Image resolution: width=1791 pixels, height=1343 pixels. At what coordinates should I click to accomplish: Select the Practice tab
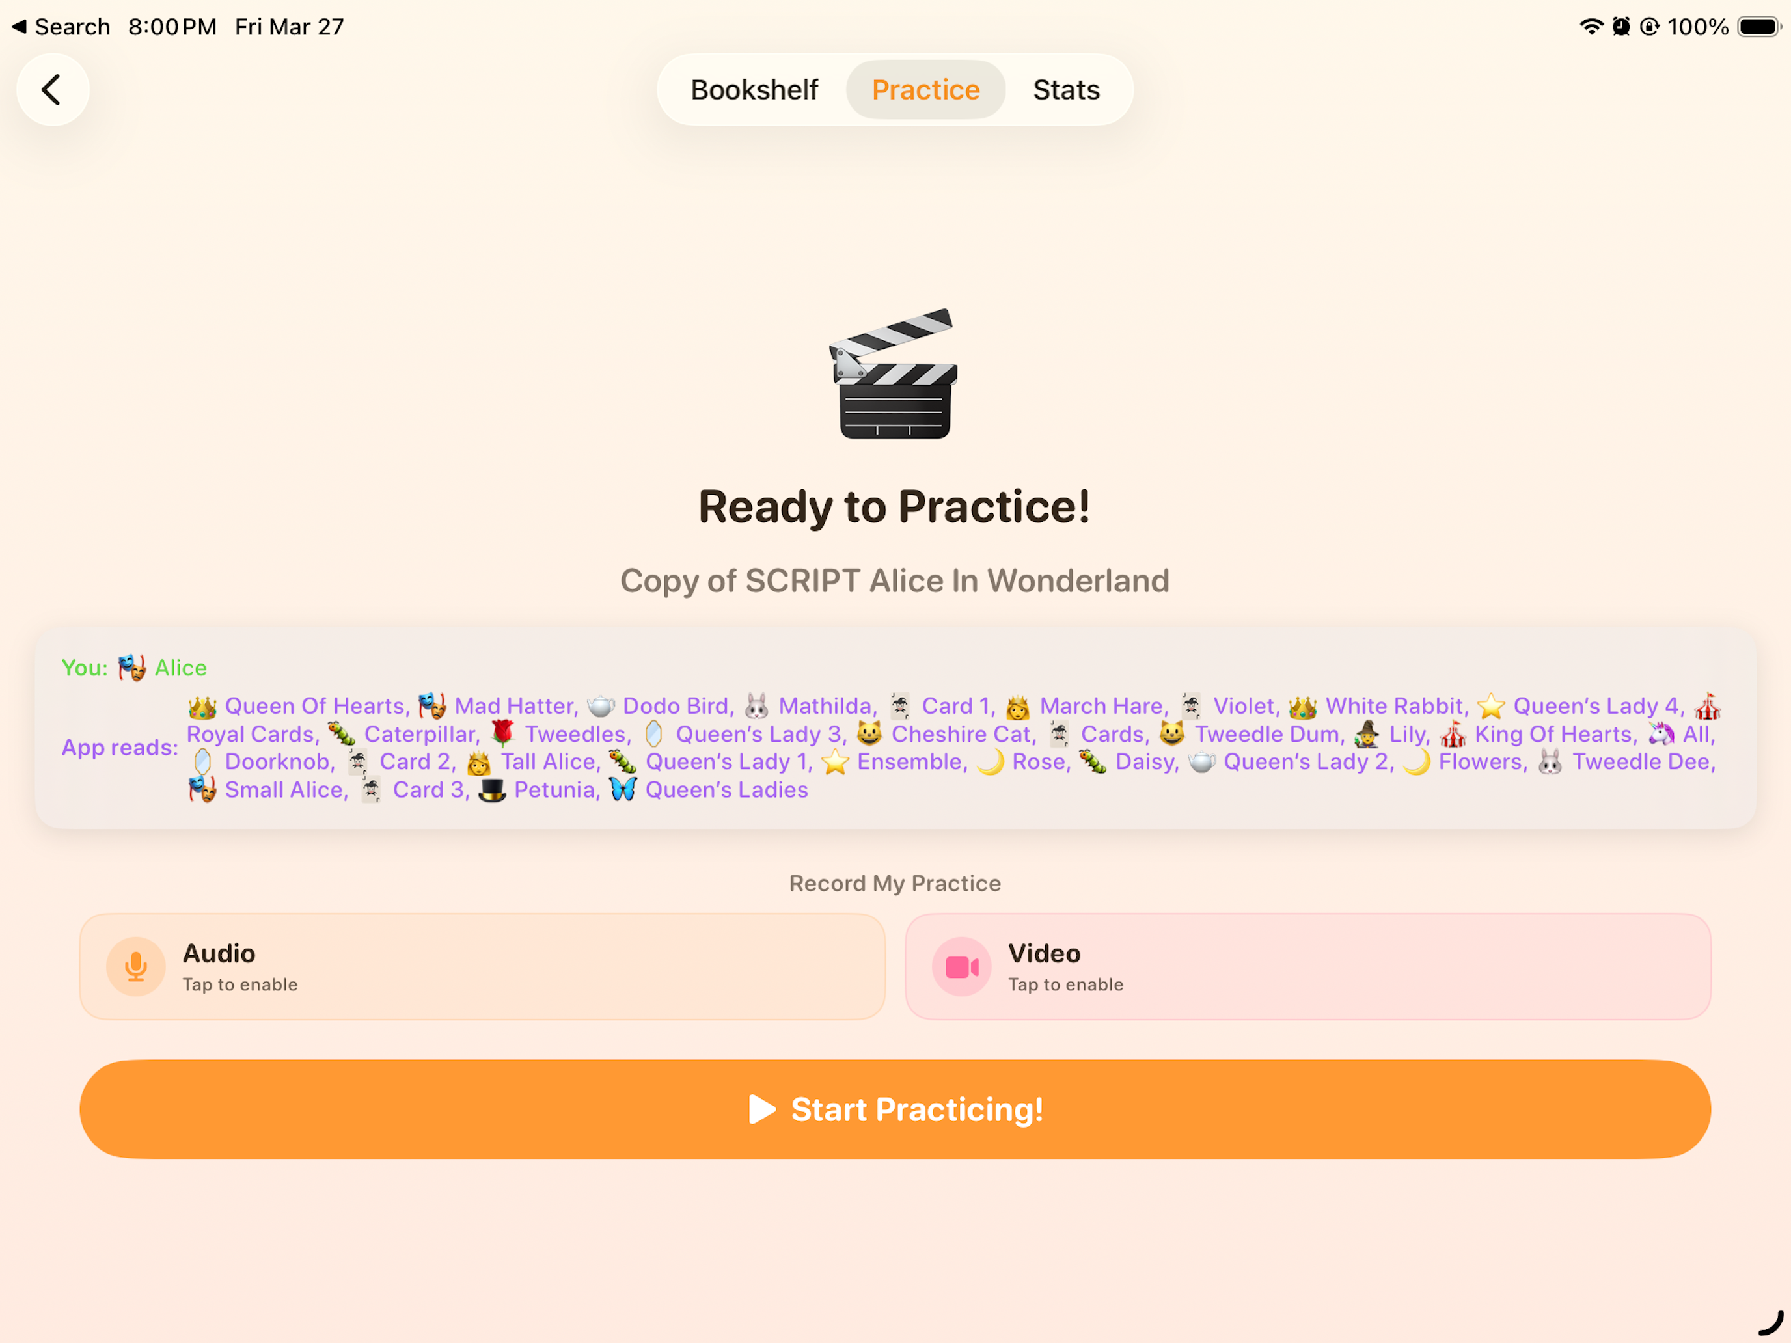(925, 90)
